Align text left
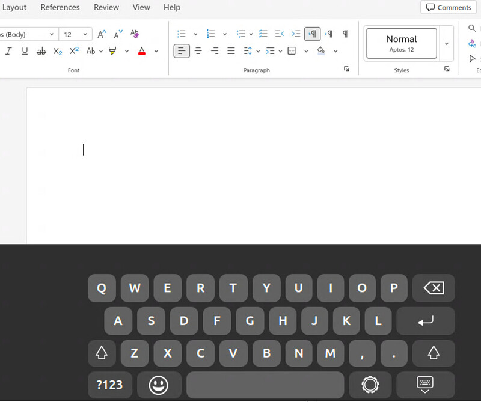 click(x=182, y=51)
